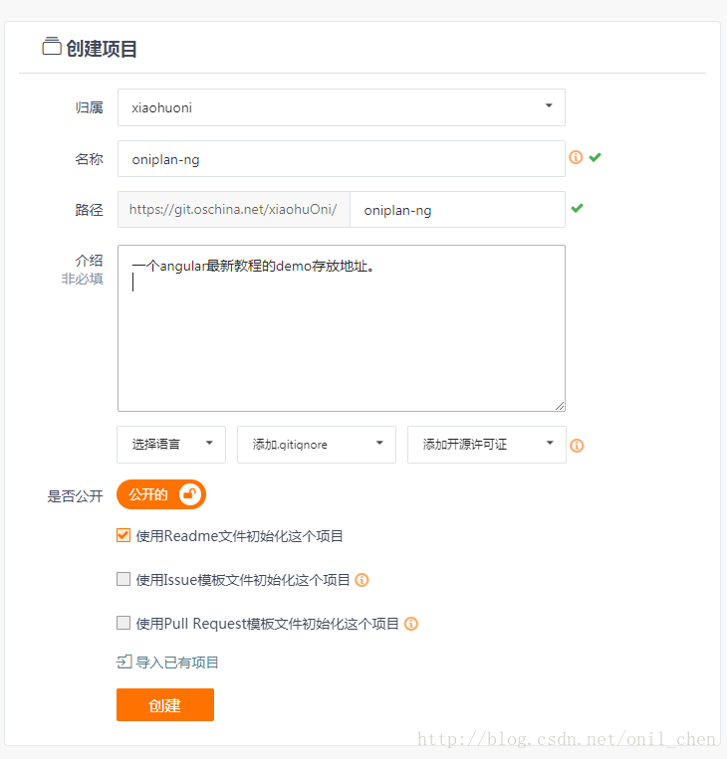
Task: Click the green checkmark beside the path field
Action: click(578, 209)
